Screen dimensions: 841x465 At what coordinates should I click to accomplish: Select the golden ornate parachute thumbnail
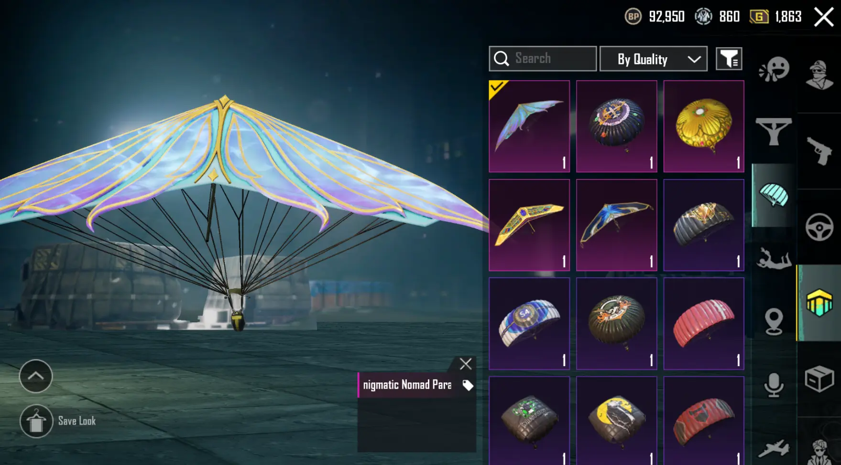(703, 126)
